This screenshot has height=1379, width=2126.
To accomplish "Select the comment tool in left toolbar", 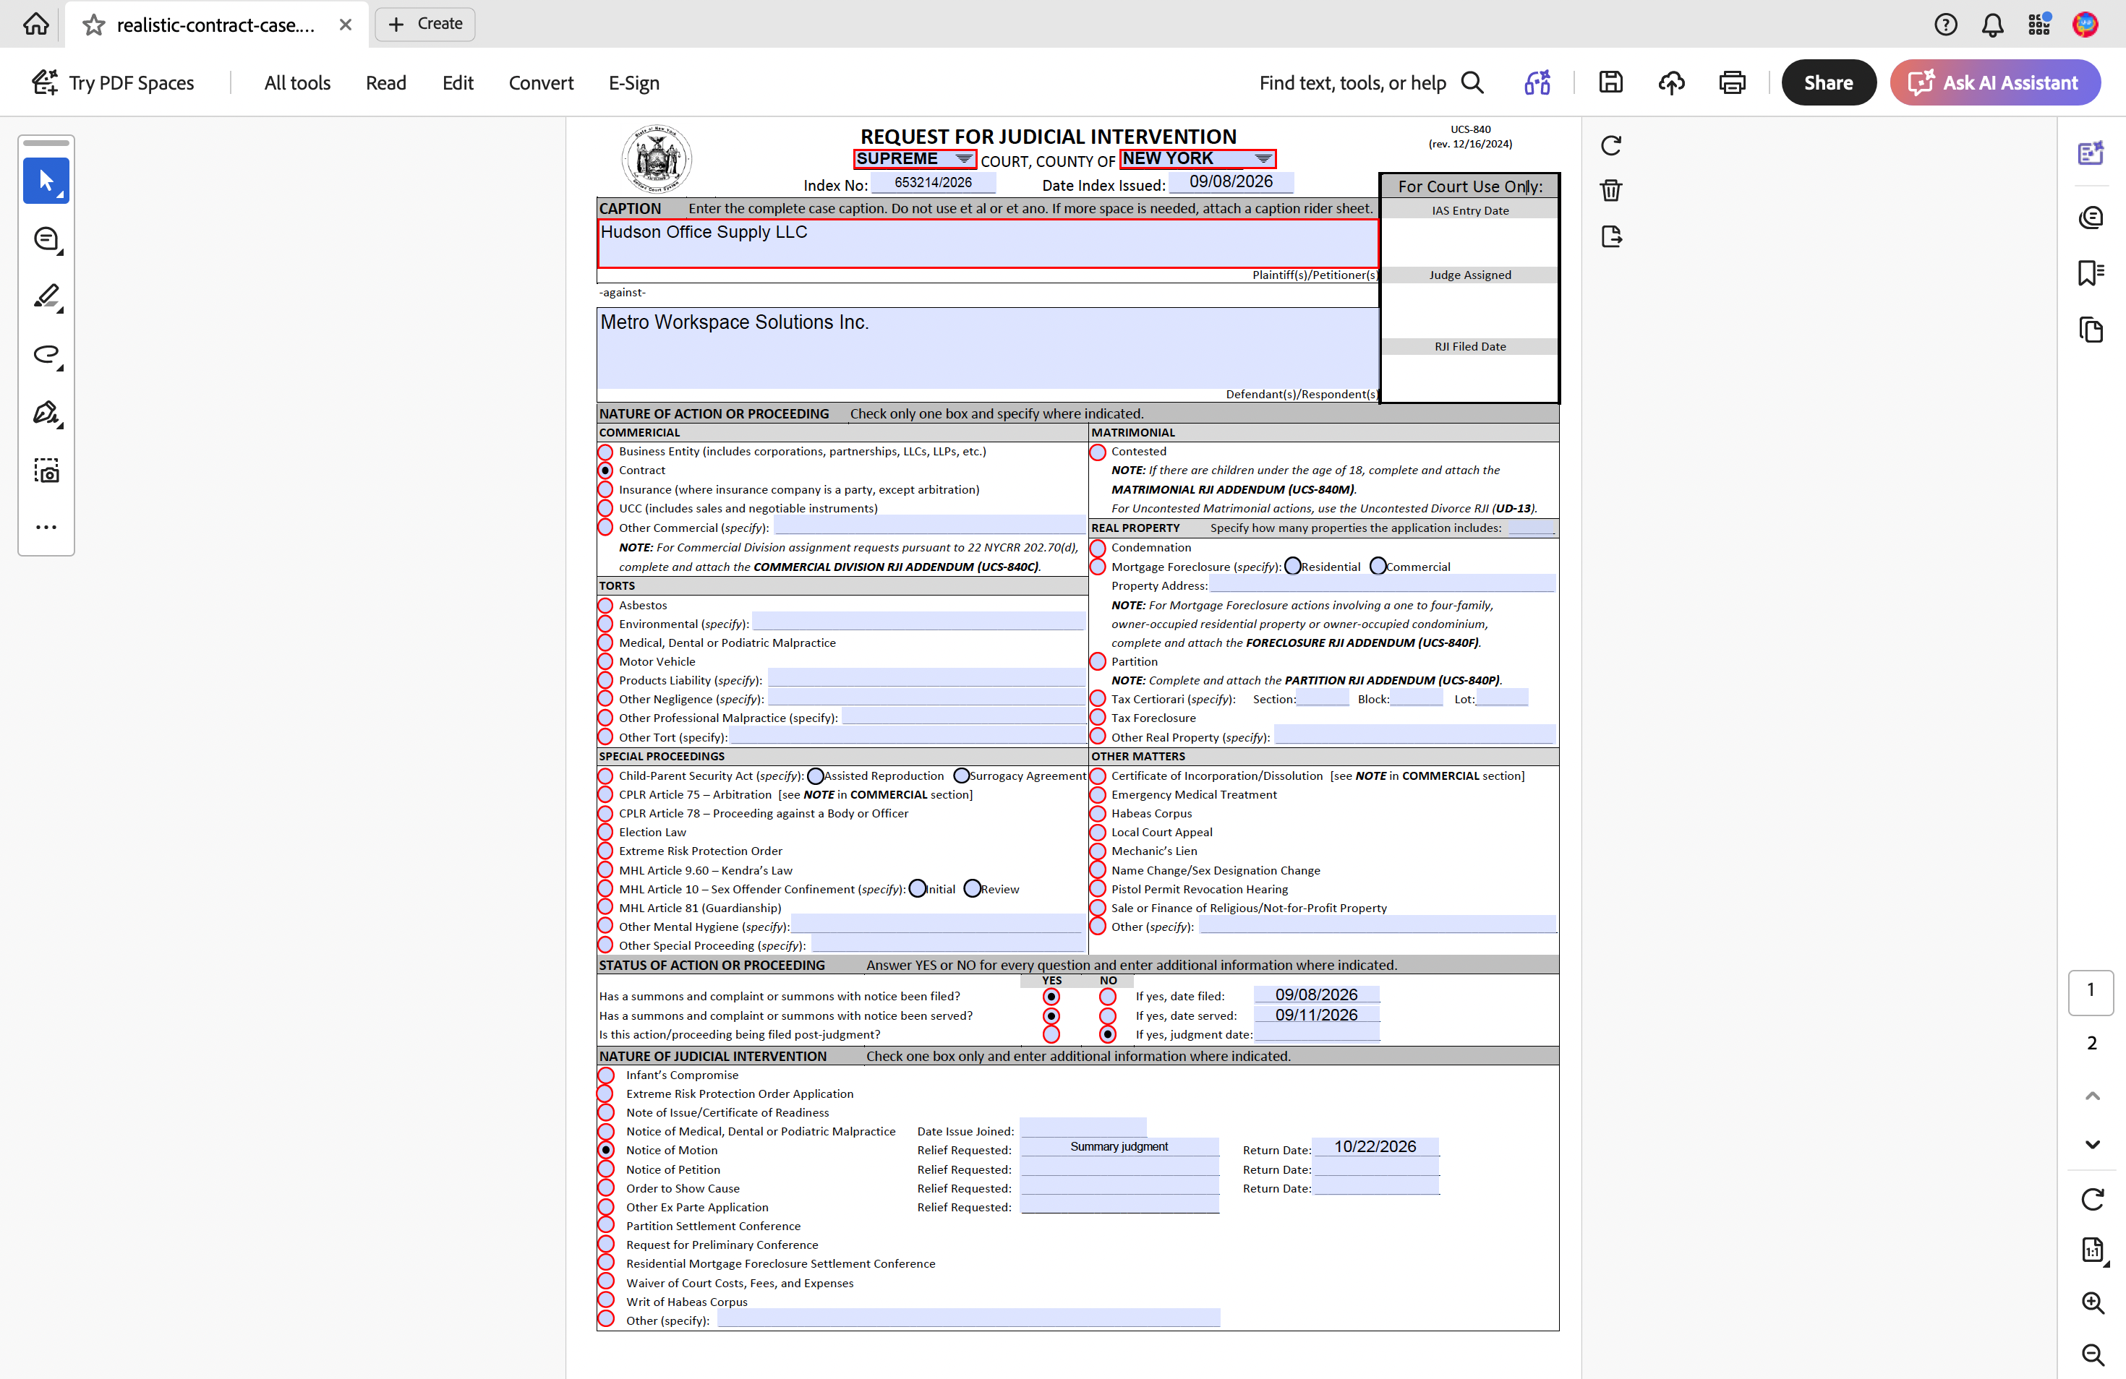I will point(46,239).
